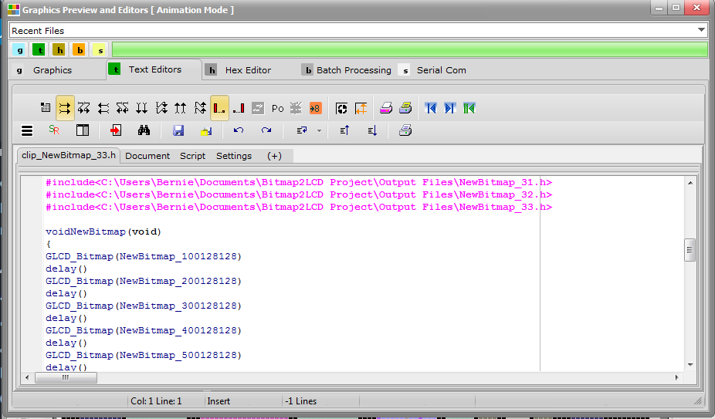
Task: Toggle the split columns view icon
Action: (x=83, y=130)
